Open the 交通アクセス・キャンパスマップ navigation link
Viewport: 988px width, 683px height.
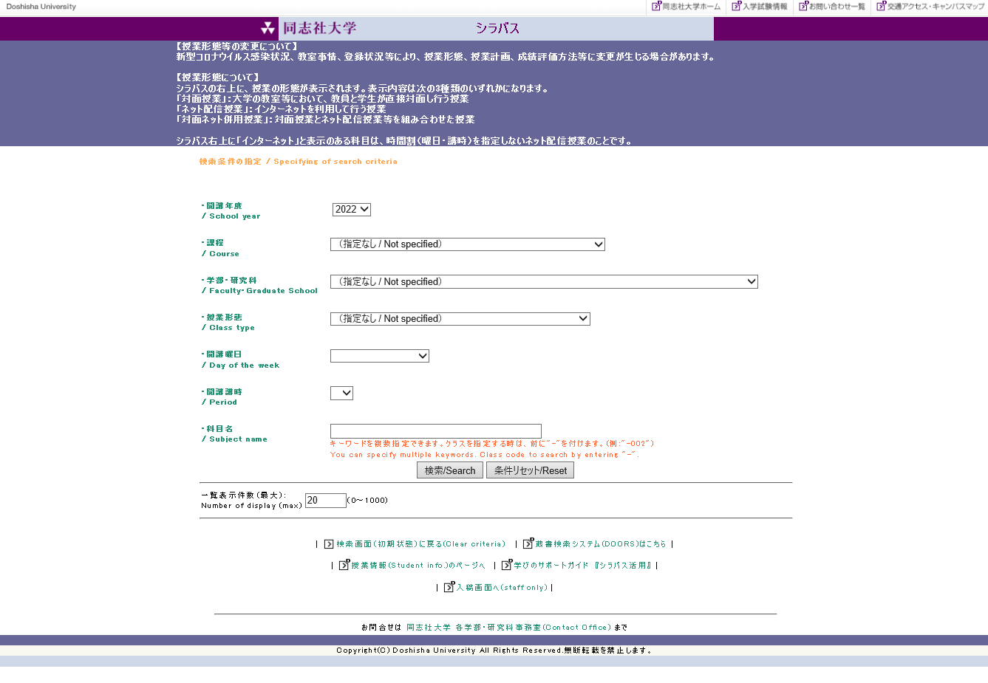point(936,7)
